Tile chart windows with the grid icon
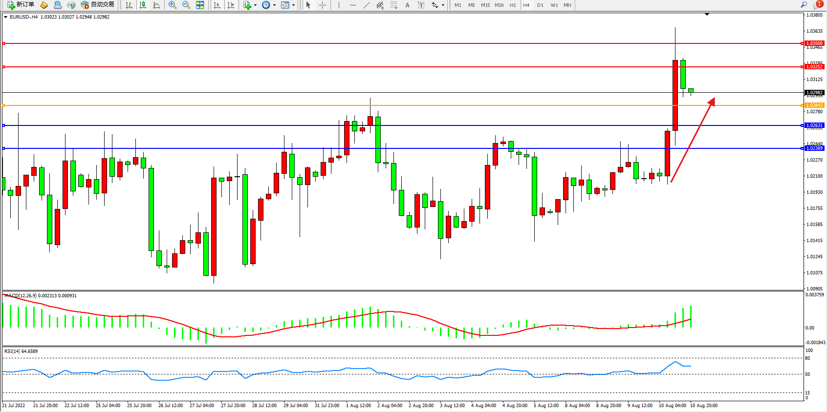The height and width of the screenshot is (412, 827). [200, 5]
